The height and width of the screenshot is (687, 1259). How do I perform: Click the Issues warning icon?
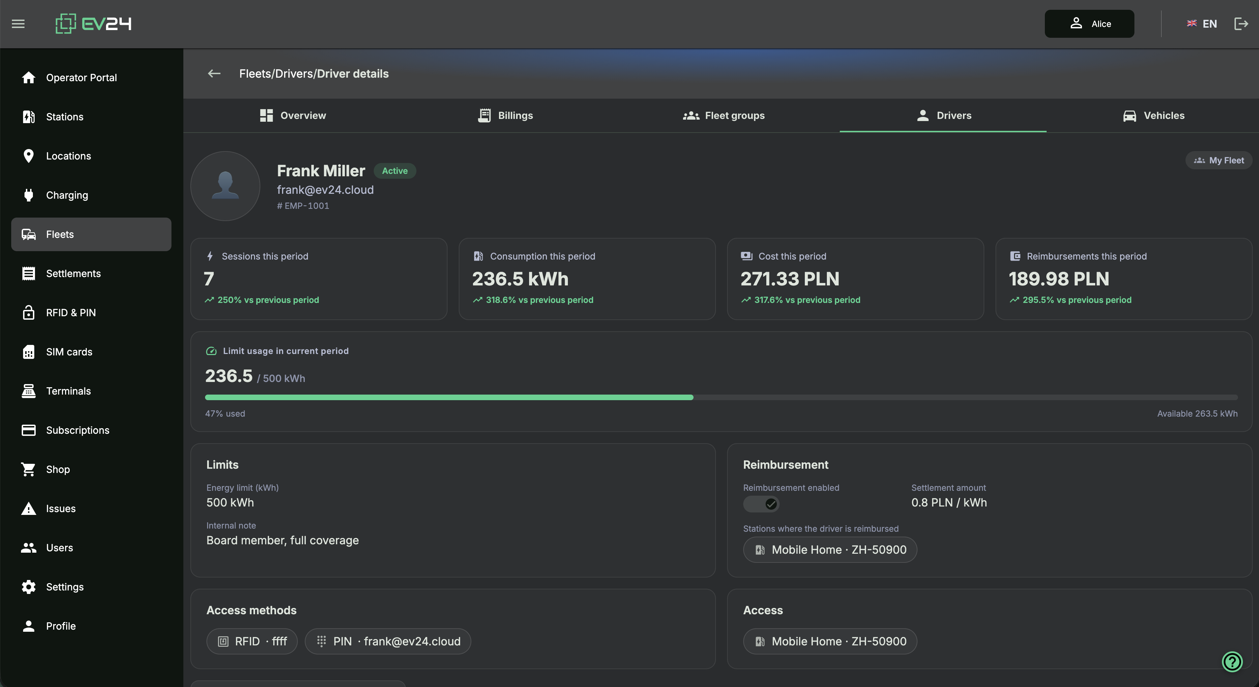[x=29, y=509]
